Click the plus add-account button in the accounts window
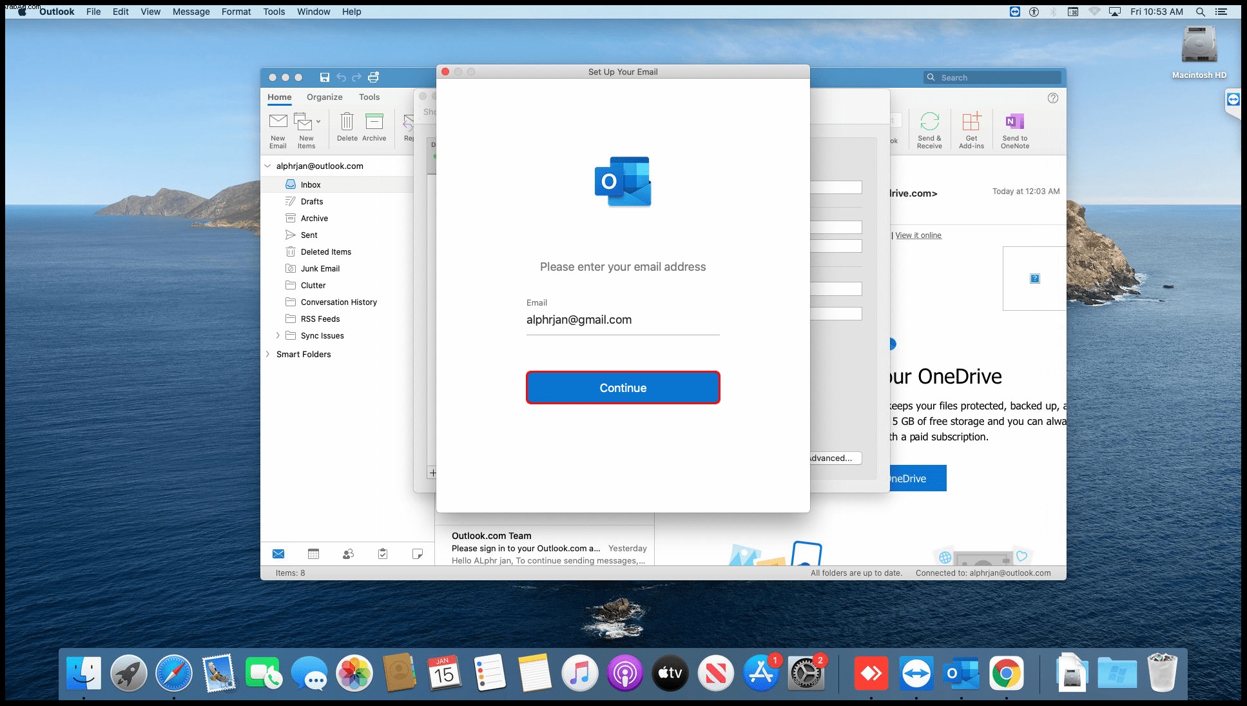This screenshot has height=706, width=1247. (x=432, y=473)
